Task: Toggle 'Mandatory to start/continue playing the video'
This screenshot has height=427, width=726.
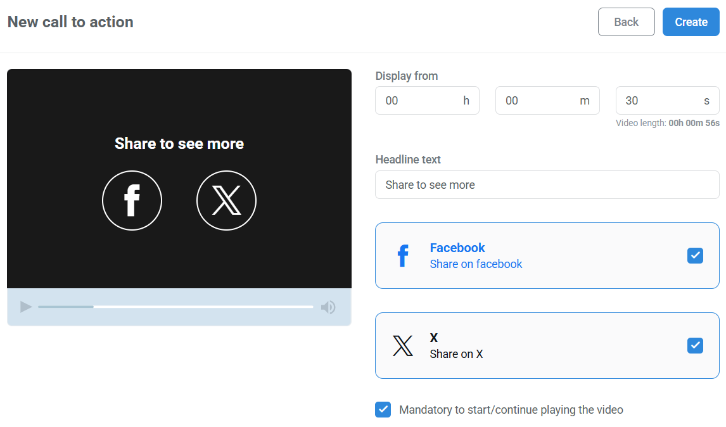Action: pos(383,409)
